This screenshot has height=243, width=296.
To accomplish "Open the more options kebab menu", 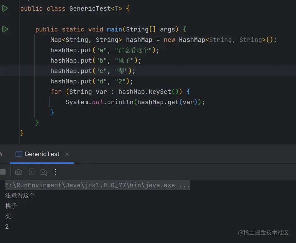I will coord(55,172).
